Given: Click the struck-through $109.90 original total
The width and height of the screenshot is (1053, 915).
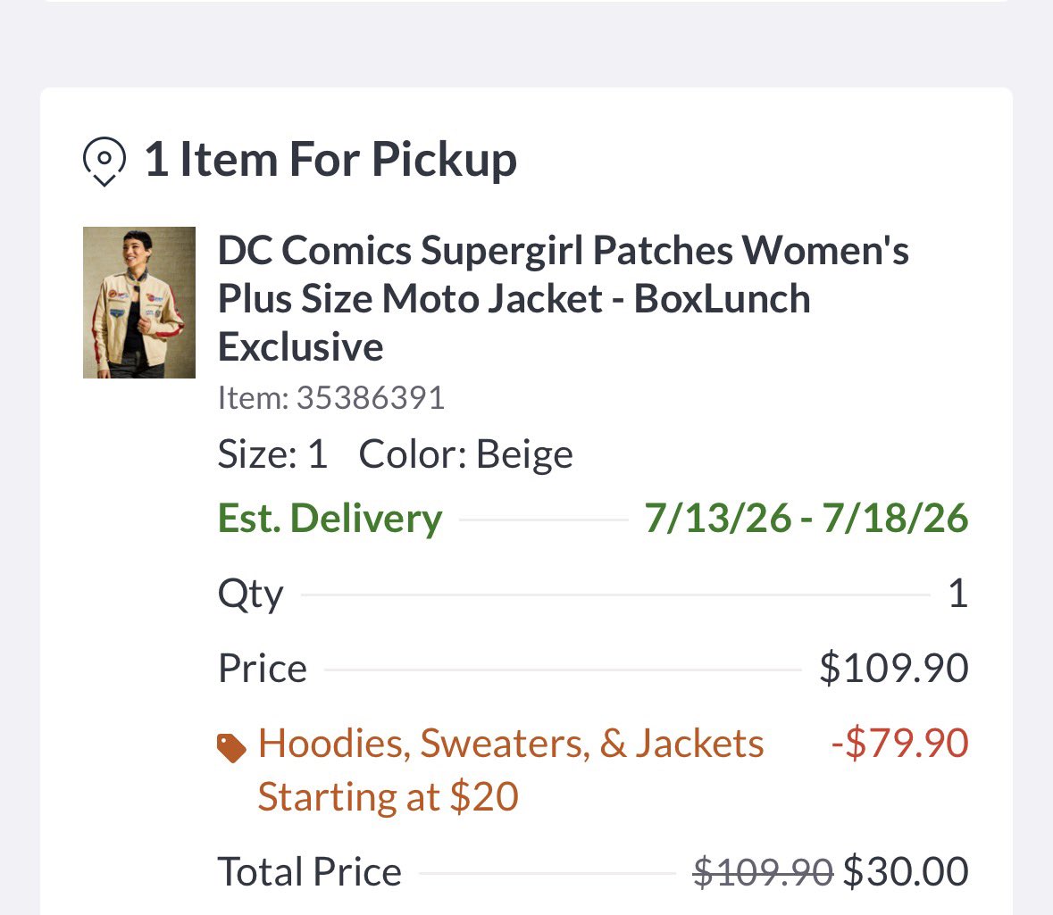Looking at the screenshot, I should (763, 872).
